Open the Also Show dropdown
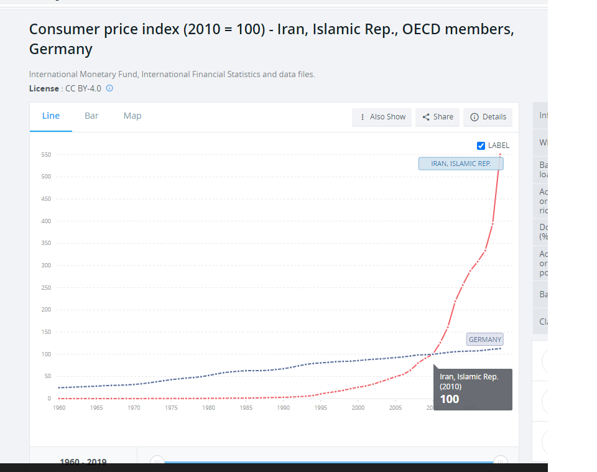Viewport: 597px width, 472px height. pyautogui.click(x=382, y=117)
